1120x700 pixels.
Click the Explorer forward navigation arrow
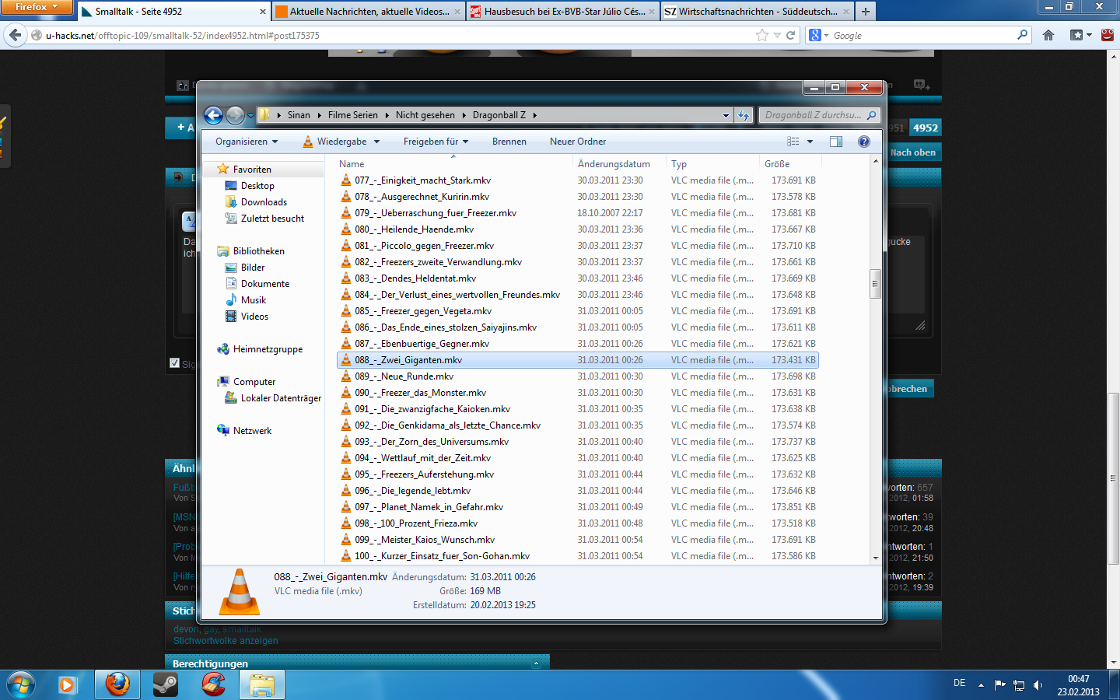click(235, 115)
